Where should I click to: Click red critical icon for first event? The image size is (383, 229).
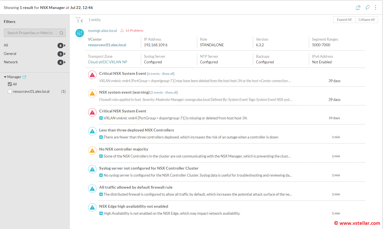click(x=92, y=75)
